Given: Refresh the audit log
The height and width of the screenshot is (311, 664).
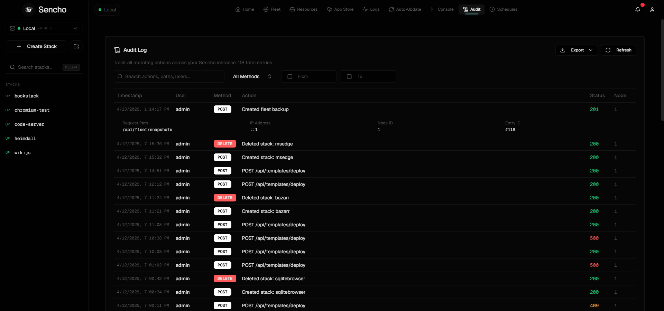Looking at the screenshot, I should [618, 50].
